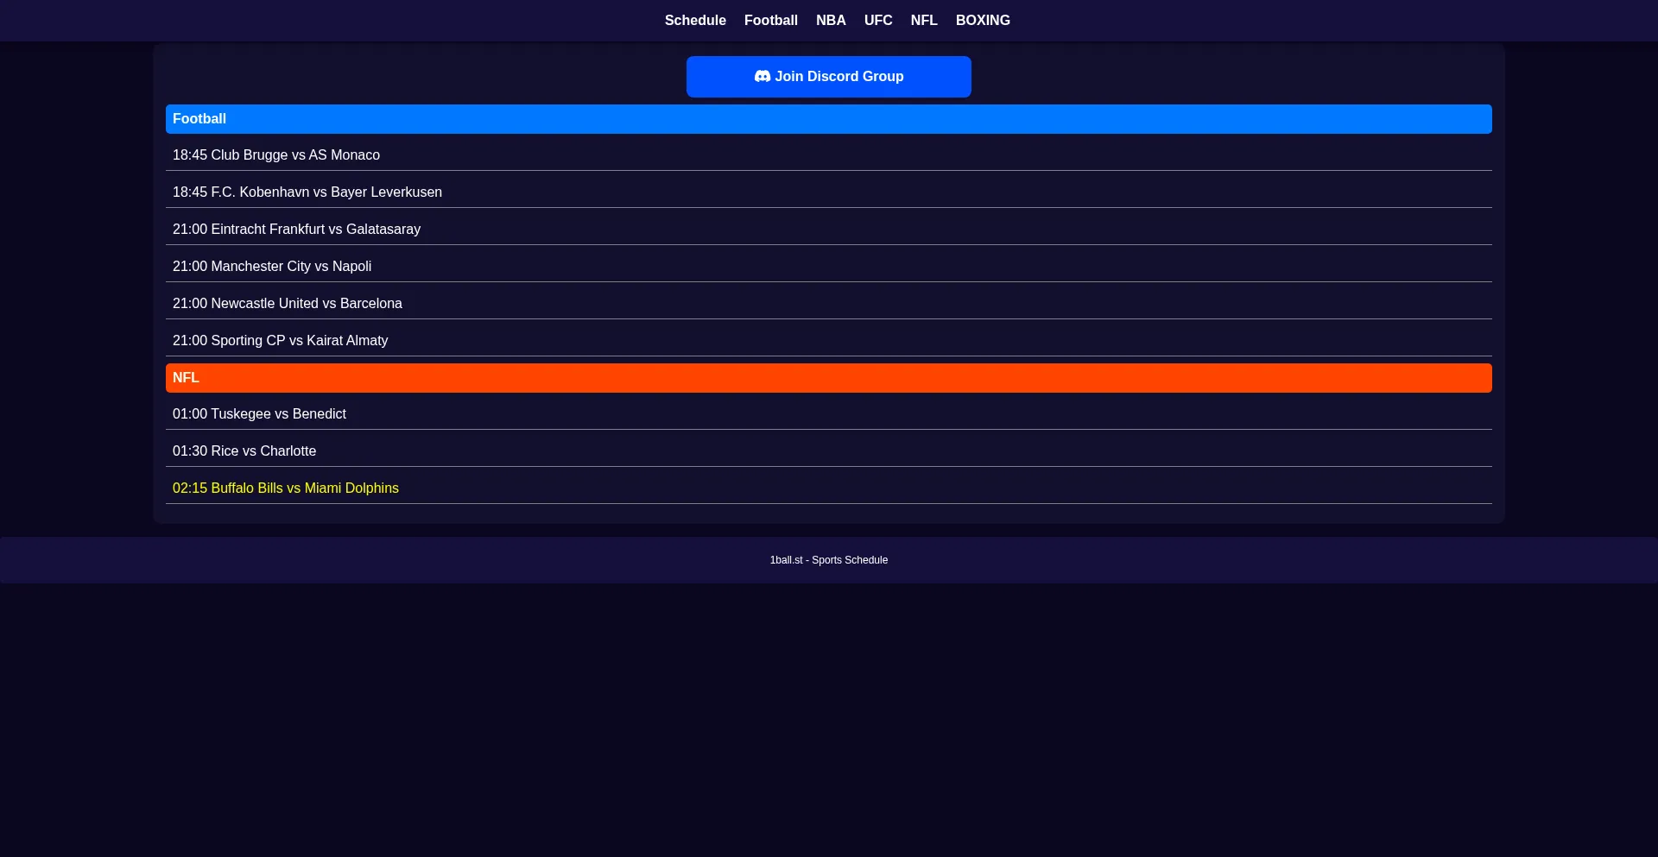Click the blue Football section header
The width and height of the screenshot is (1658, 857).
pyautogui.click(x=829, y=119)
